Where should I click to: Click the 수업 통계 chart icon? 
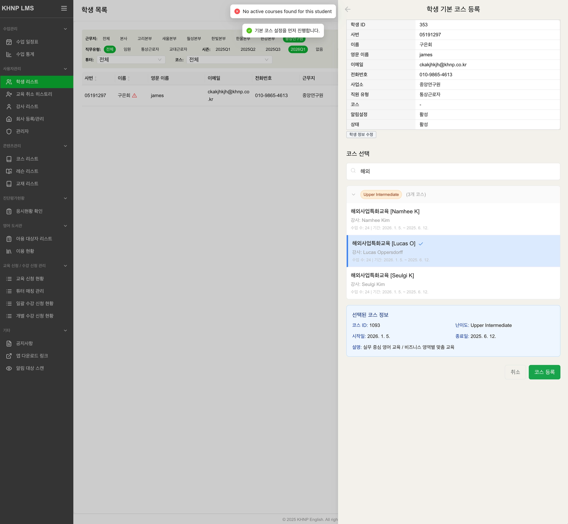point(9,54)
